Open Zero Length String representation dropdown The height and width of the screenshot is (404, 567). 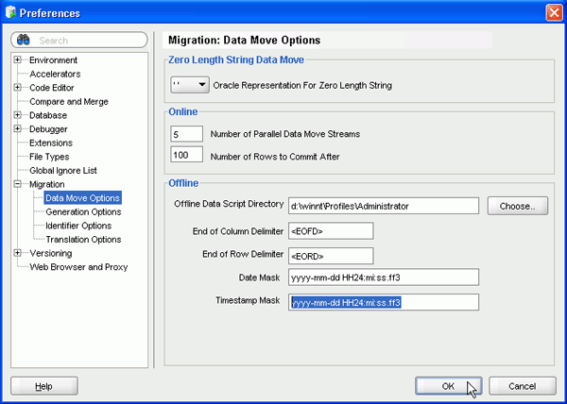tap(190, 85)
